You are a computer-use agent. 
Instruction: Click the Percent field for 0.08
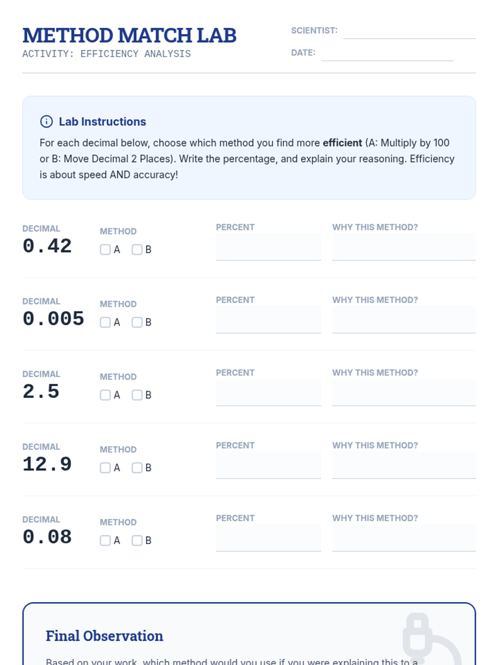tap(269, 538)
